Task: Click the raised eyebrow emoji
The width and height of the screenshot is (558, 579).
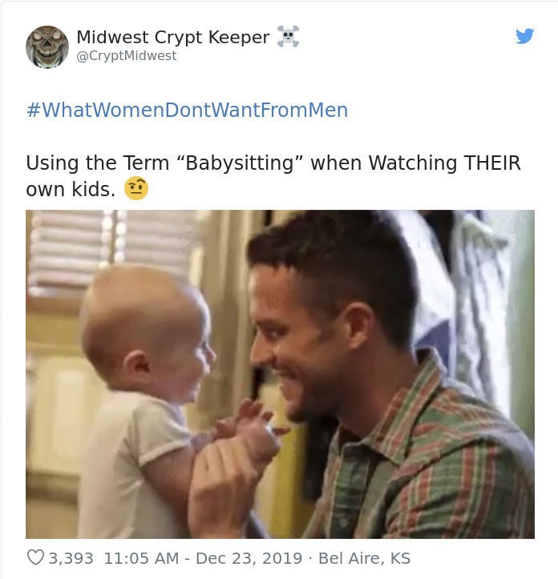Action: 136,188
